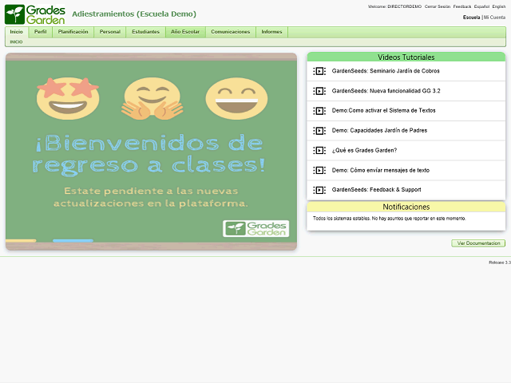
Task: Switch to the Mi Cuenta view
Action: (495, 17)
